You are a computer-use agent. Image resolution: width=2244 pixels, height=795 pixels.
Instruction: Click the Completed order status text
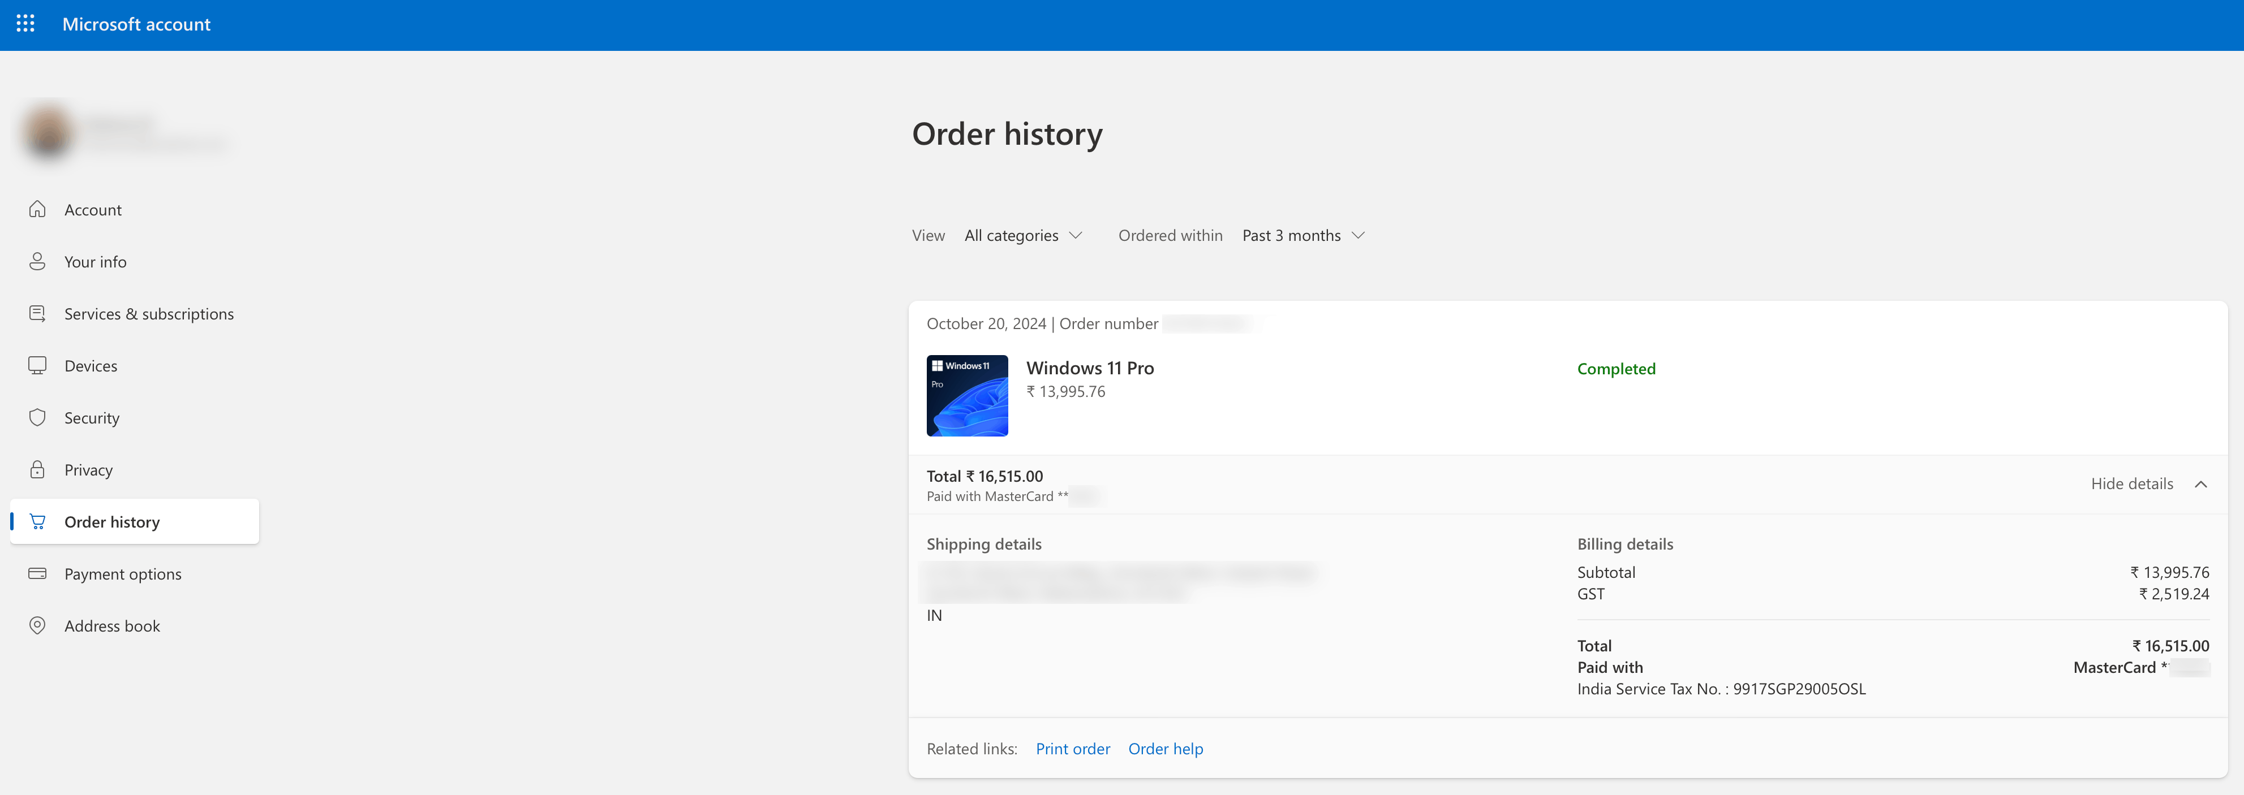[1616, 368]
